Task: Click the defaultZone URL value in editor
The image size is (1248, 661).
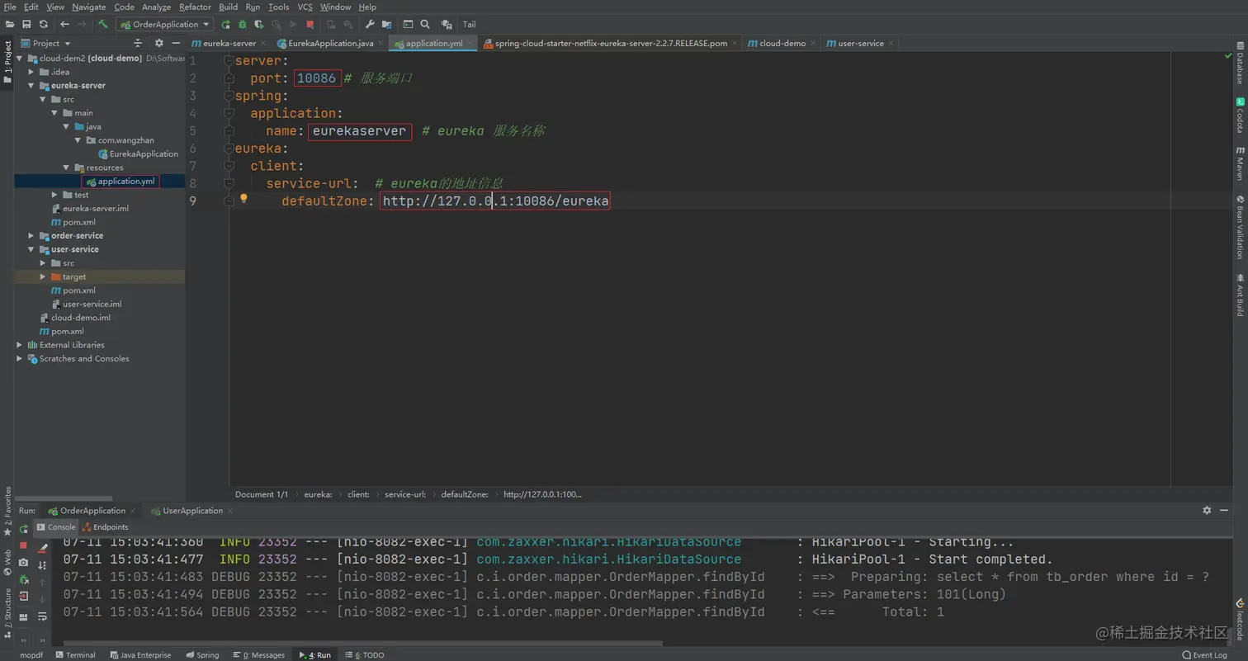Action: coord(495,201)
